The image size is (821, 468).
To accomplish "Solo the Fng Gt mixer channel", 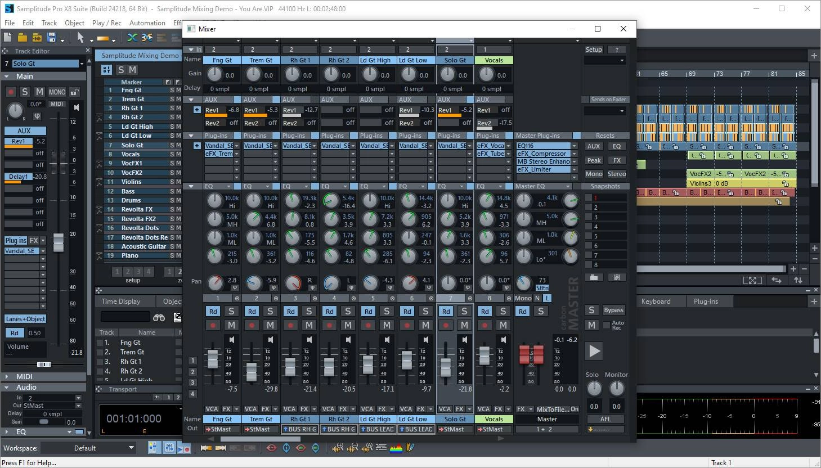I will point(231,311).
